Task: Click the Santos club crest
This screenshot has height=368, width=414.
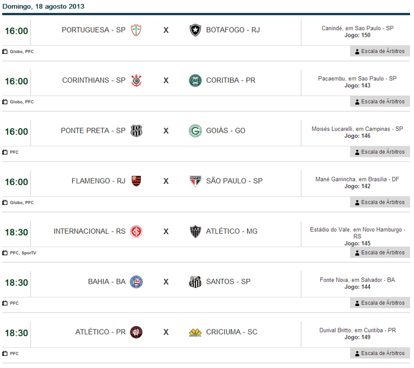Action: tap(195, 282)
